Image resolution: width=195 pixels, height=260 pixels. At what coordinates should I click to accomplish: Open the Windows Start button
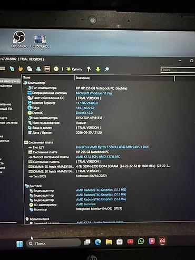[19, 244]
